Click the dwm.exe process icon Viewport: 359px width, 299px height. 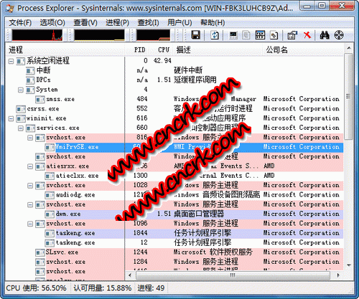click(50, 214)
